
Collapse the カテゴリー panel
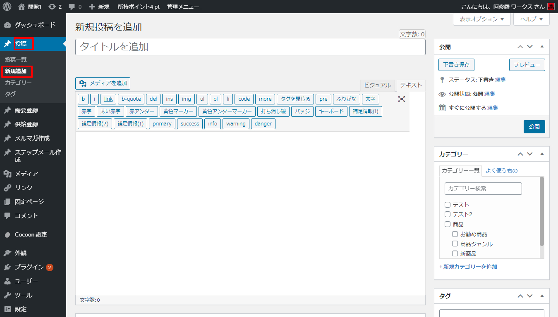coord(542,154)
